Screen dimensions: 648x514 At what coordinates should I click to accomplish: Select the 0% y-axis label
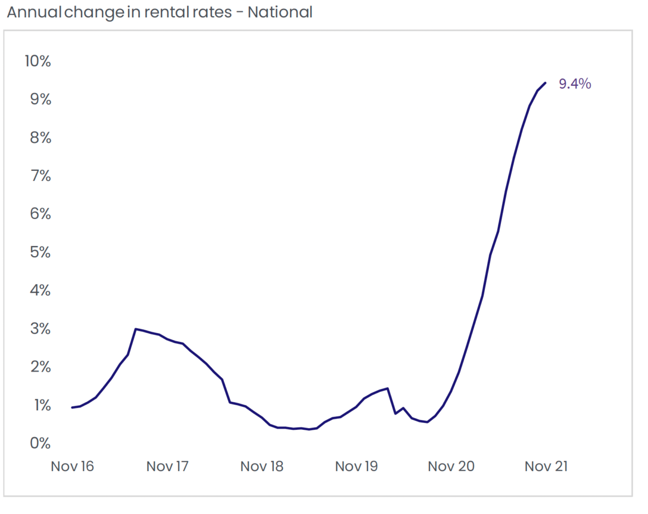click(x=40, y=444)
